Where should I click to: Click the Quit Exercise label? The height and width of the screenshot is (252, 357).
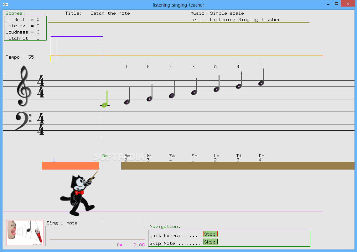click(168, 236)
